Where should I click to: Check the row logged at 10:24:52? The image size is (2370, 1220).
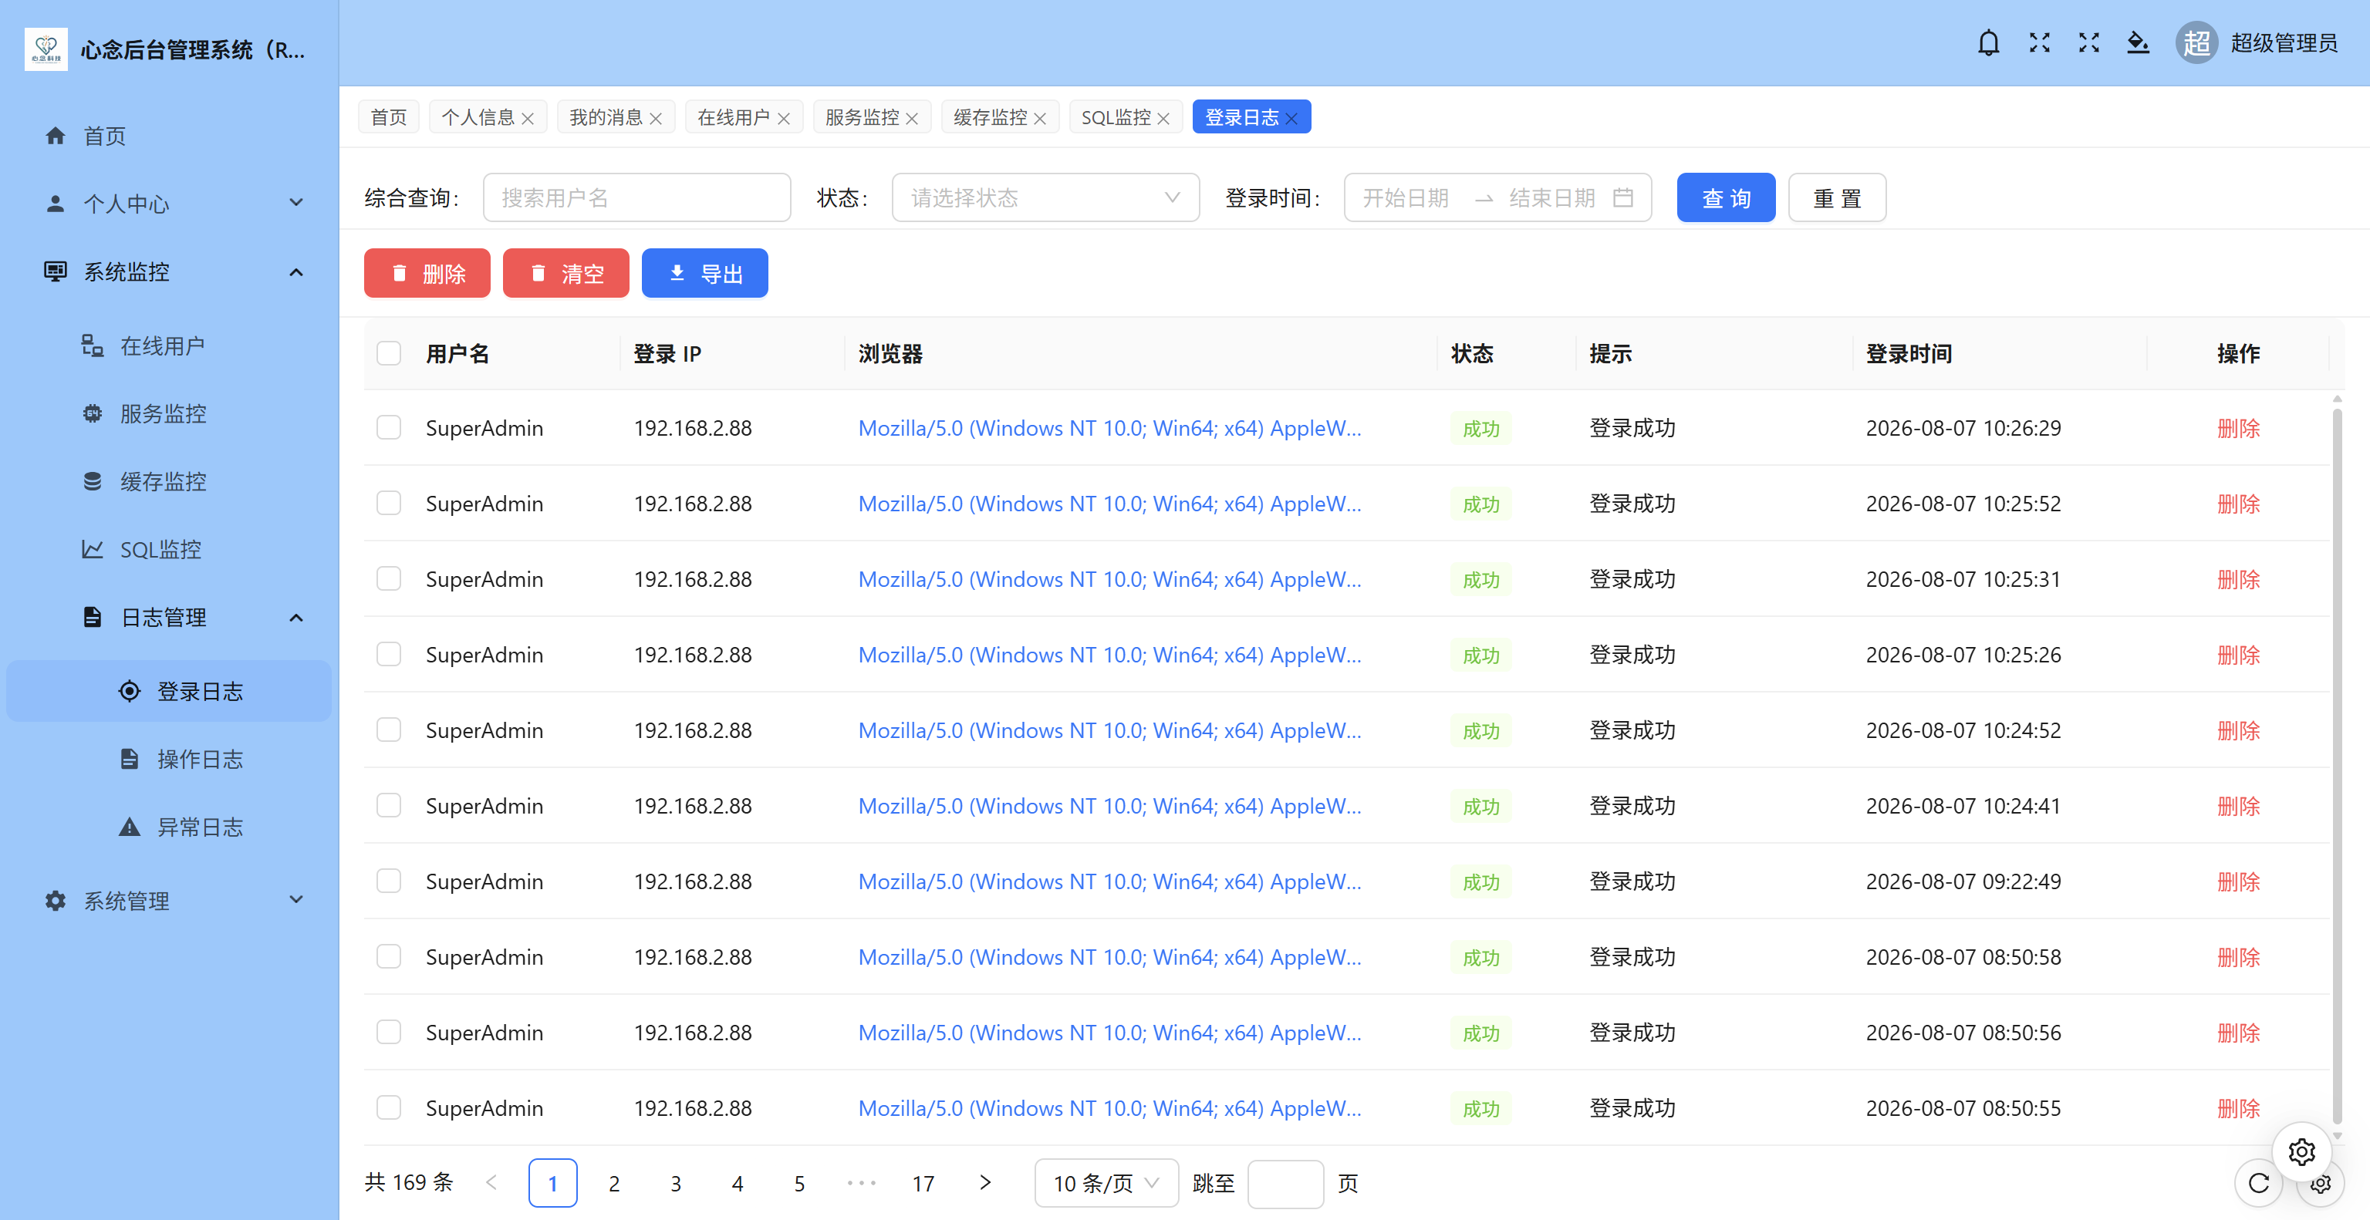coord(389,730)
